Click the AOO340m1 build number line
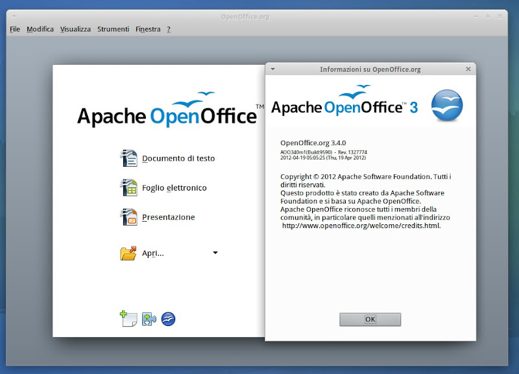This screenshot has width=519, height=374. [324, 152]
